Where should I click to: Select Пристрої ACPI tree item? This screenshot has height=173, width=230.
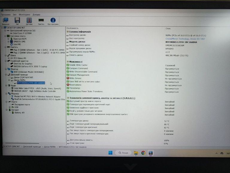[x=20, y=39]
